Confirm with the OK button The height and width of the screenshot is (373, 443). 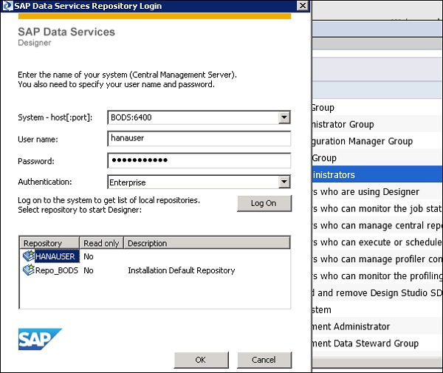pos(201,360)
